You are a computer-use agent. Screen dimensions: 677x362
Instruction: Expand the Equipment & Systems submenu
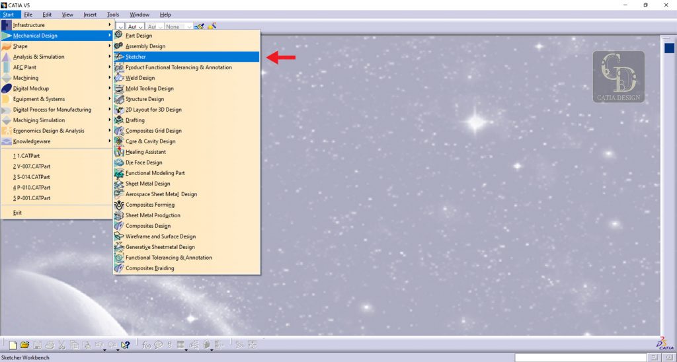[57, 99]
